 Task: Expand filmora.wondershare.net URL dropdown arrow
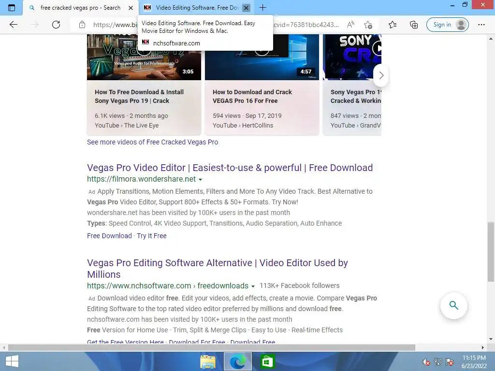point(200,180)
